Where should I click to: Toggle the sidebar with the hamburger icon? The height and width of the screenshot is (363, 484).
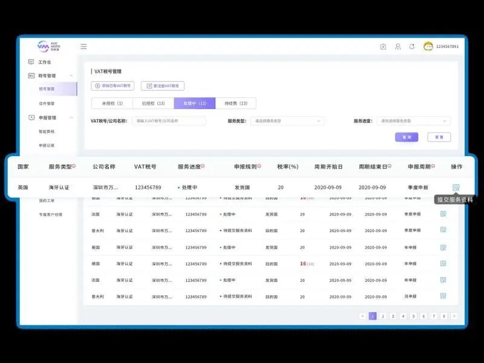pyautogui.click(x=83, y=45)
